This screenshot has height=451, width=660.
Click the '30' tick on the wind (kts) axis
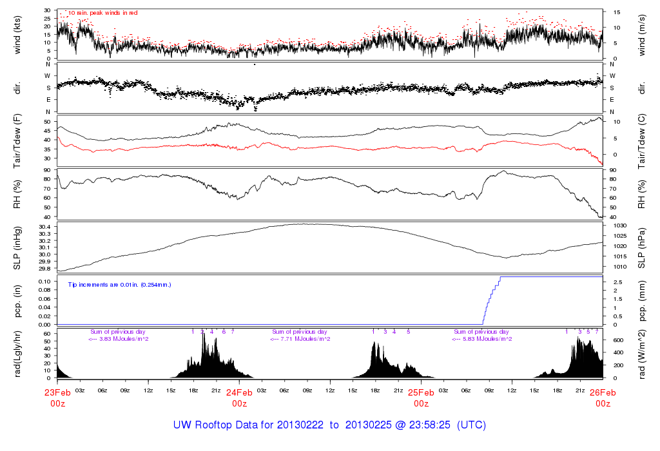click(x=48, y=10)
